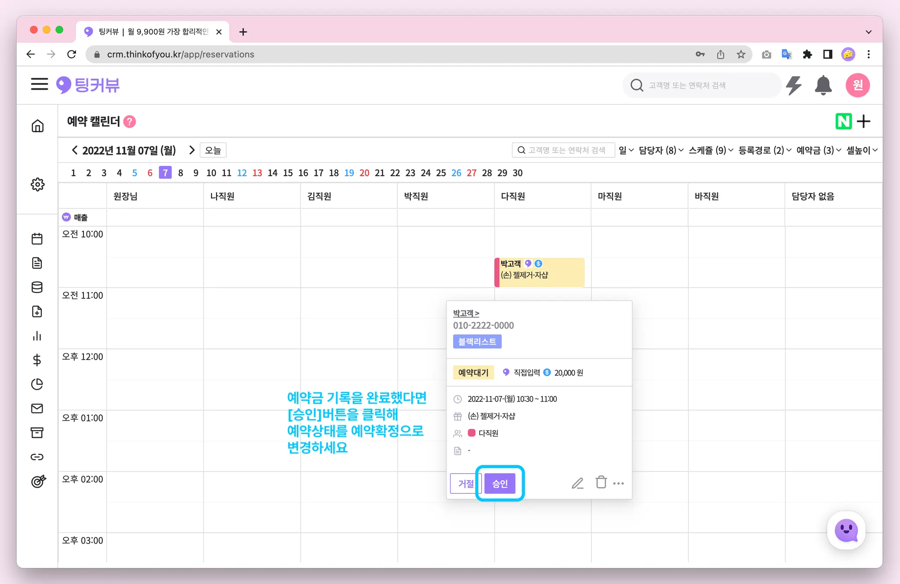Open the chatbot assistant bubble

pyautogui.click(x=846, y=530)
